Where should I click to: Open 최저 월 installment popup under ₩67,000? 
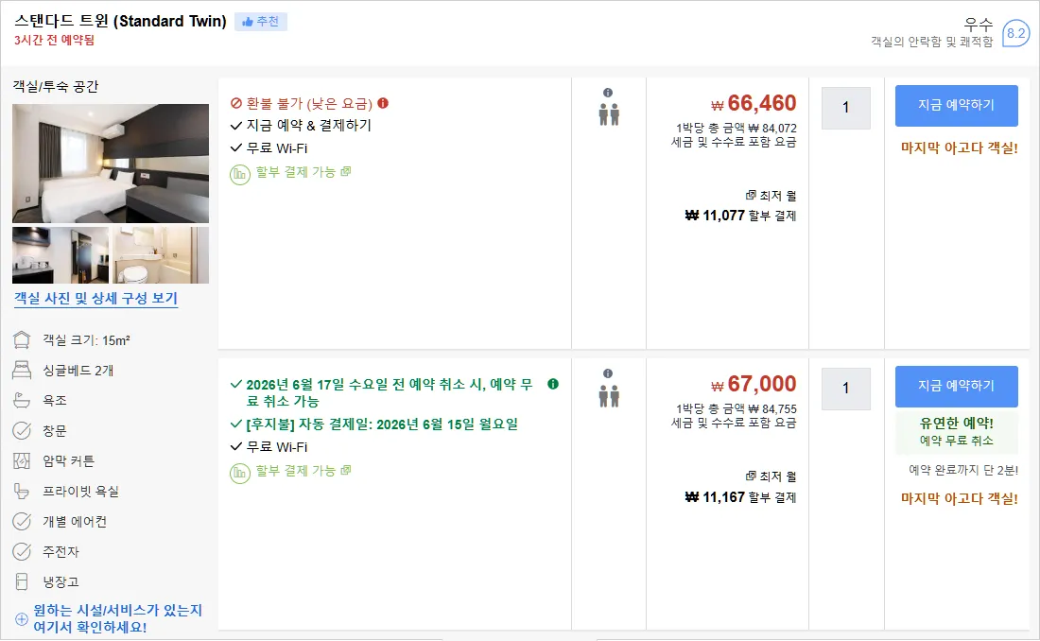click(x=771, y=476)
